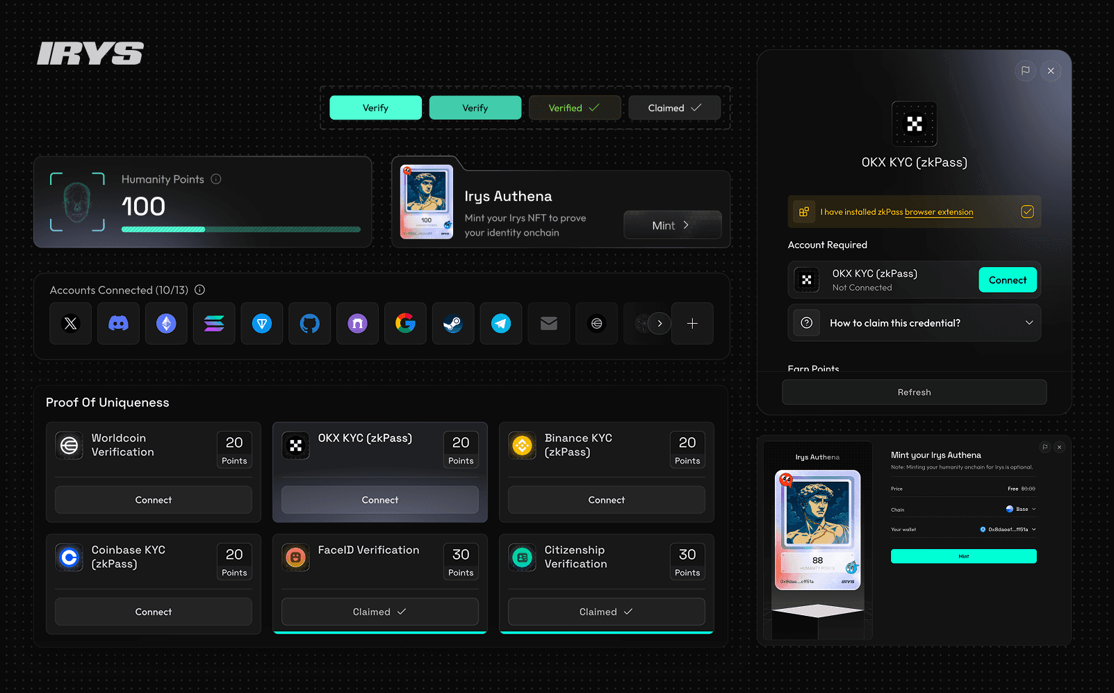Viewport: 1114px width, 693px height.
Task: Click Claimed button under FaceID Verification
Action: (380, 612)
